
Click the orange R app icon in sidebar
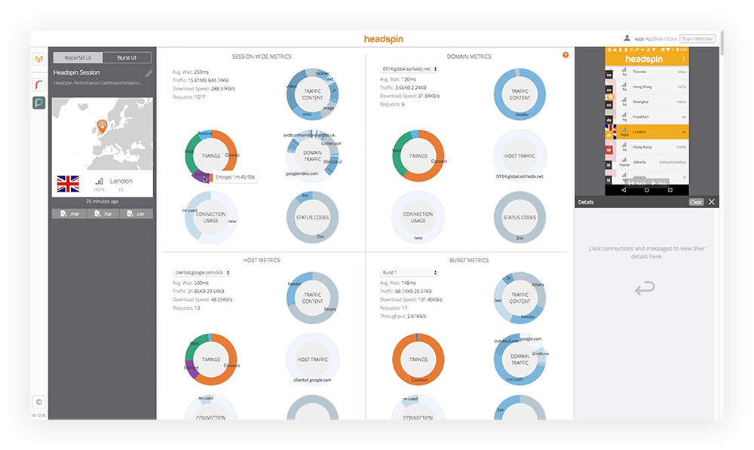(x=38, y=84)
